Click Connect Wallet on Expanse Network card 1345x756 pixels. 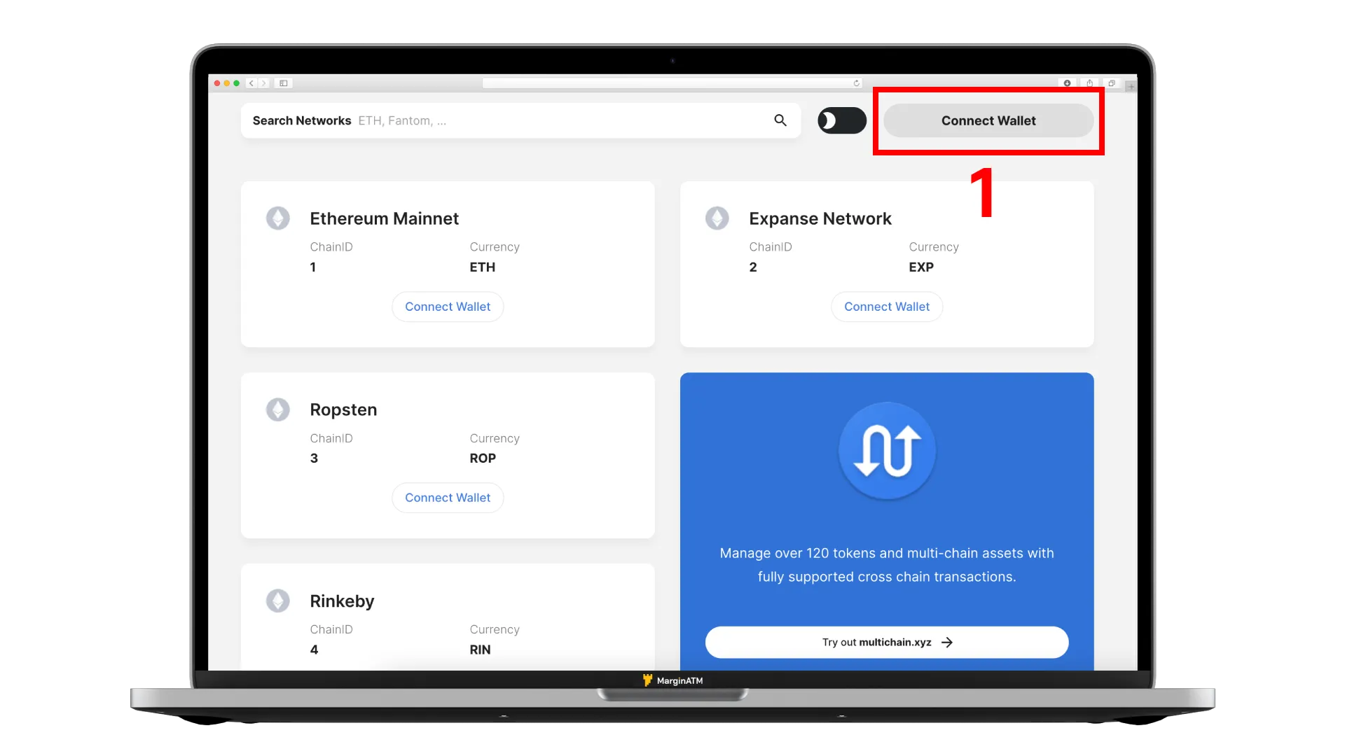(887, 305)
